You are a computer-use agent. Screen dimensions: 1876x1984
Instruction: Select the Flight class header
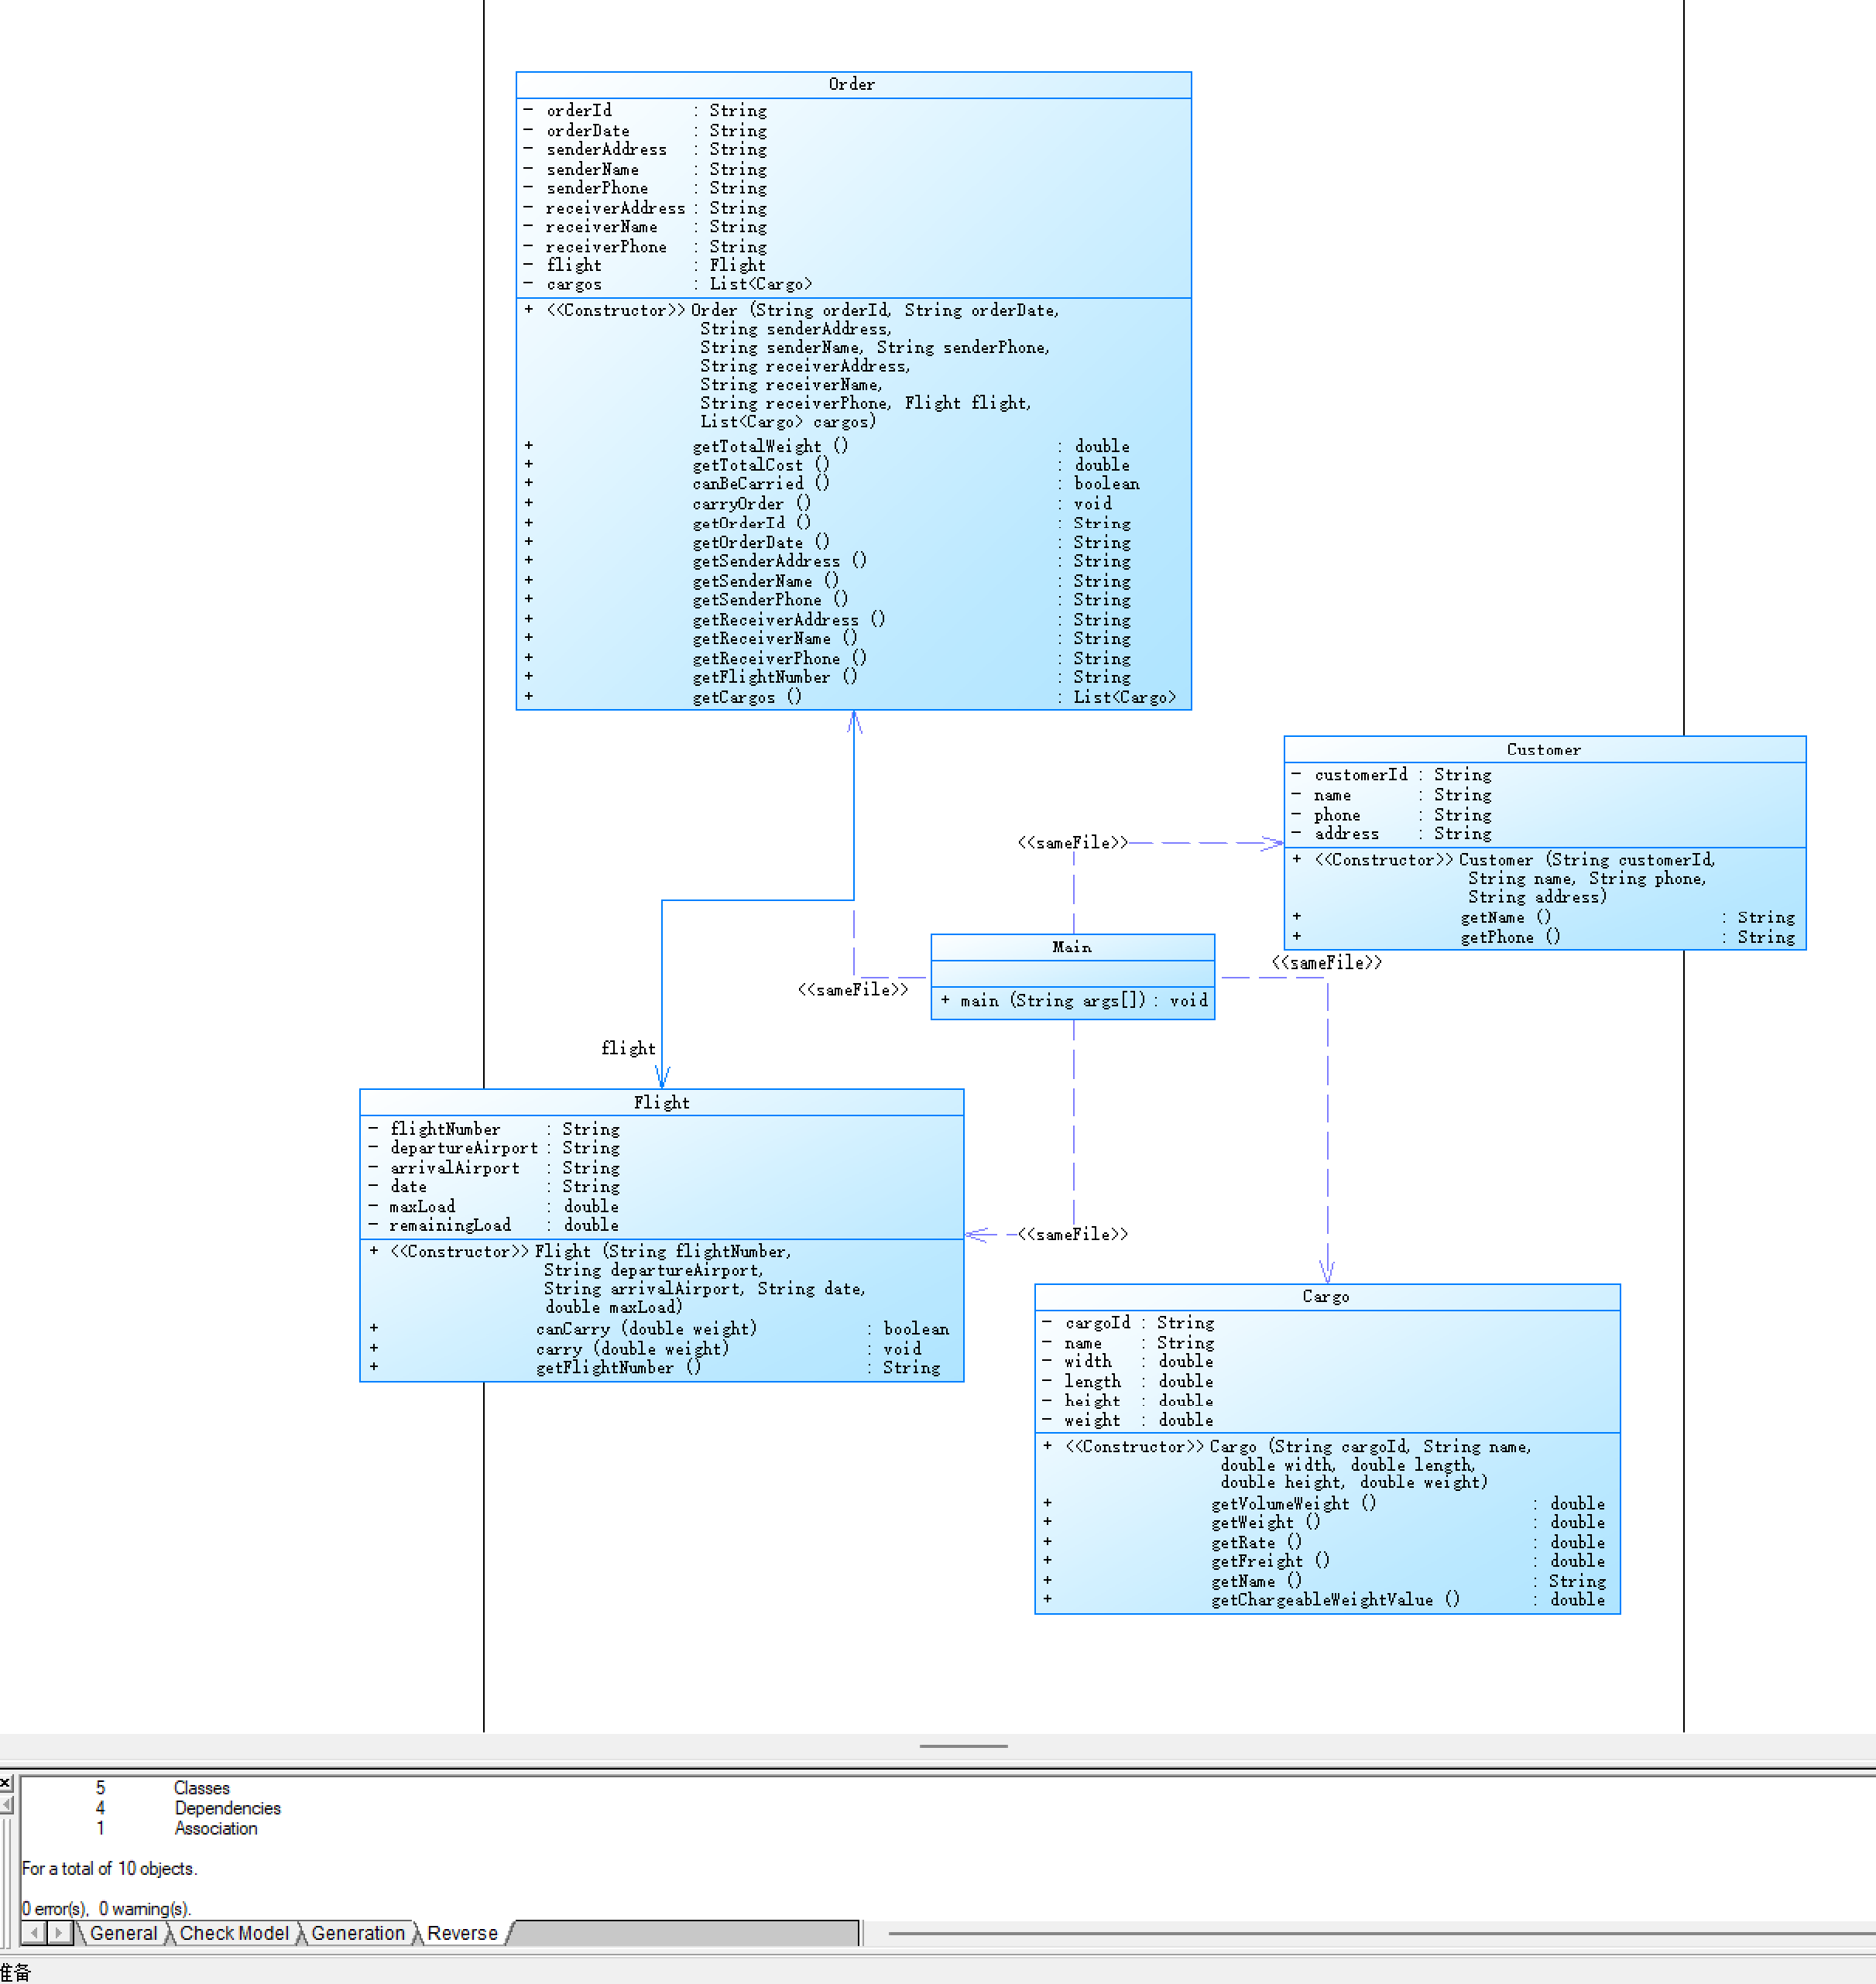[x=661, y=1103]
